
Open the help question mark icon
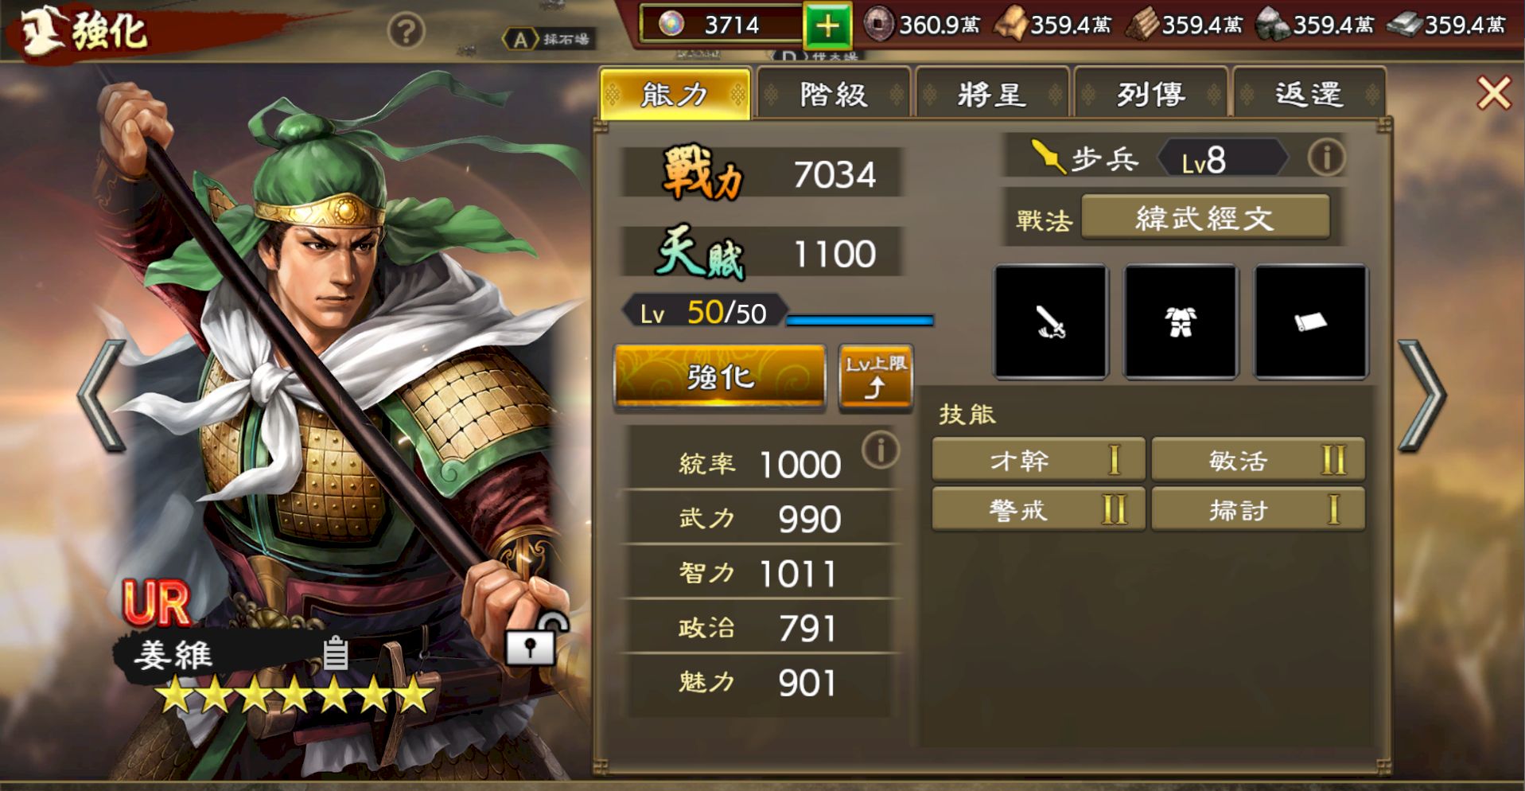406,31
